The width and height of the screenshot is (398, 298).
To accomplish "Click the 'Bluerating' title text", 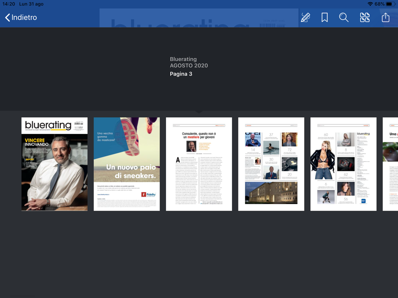I will (183, 59).
